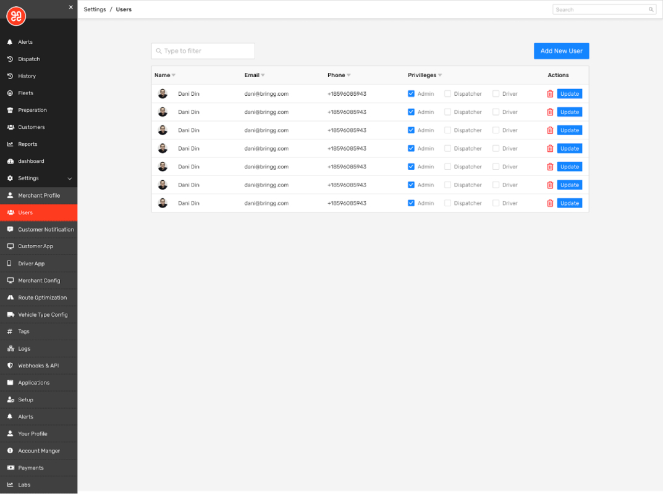Click the Account Manger info icon
The width and height of the screenshot is (663, 494).
click(x=10, y=451)
